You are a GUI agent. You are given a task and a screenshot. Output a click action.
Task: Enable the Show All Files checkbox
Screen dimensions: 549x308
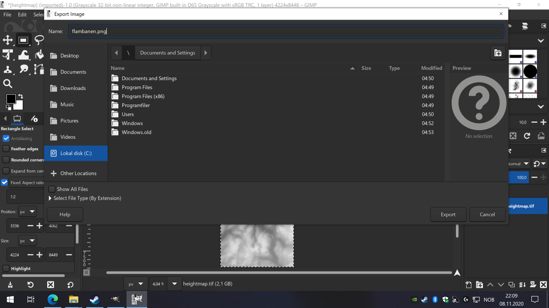point(52,189)
